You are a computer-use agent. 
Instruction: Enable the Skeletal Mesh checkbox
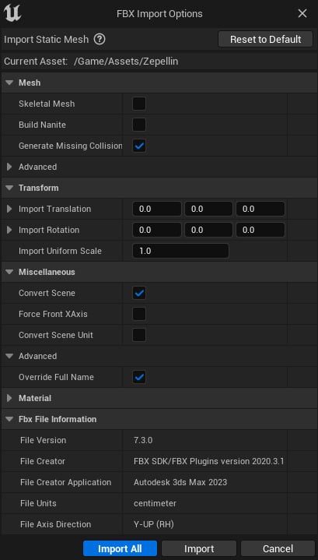point(139,104)
